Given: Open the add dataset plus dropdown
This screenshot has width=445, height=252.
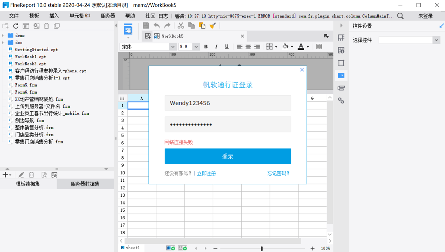Looking at the screenshot, I should (7, 175).
